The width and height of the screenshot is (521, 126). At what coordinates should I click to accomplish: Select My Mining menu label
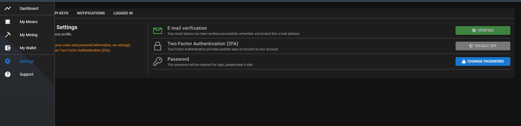point(28,35)
